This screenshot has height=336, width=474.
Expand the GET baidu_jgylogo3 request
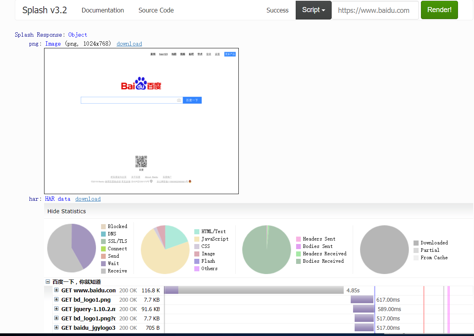[57, 328]
